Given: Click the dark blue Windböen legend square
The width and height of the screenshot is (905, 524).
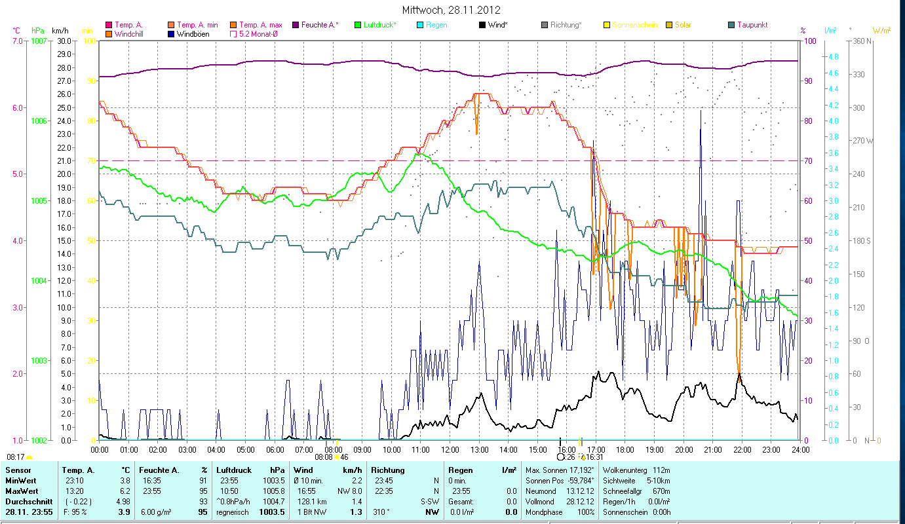Looking at the screenshot, I should click(x=172, y=34).
